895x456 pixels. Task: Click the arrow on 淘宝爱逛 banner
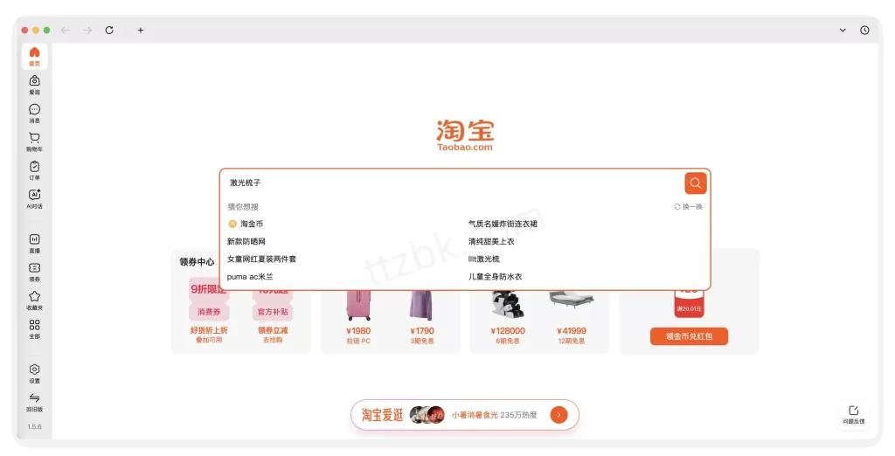pyautogui.click(x=559, y=415)
